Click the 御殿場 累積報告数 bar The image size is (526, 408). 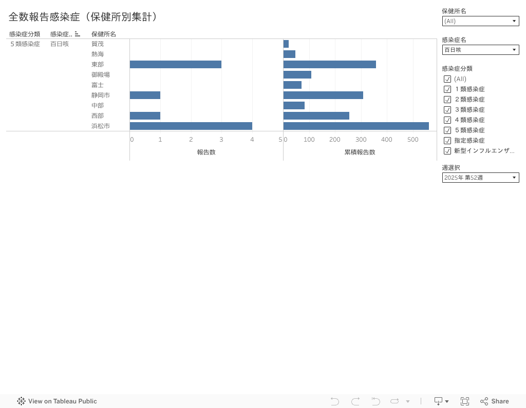pos(297,75)
